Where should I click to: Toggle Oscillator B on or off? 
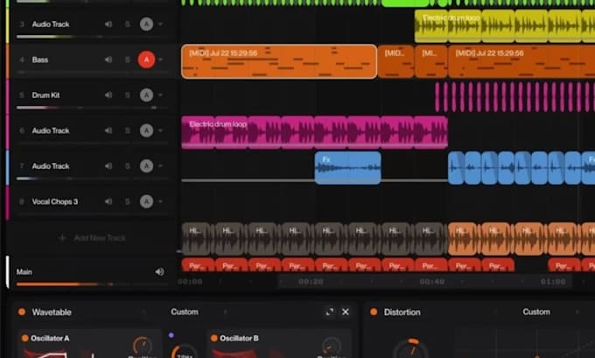tap(214, 338)
